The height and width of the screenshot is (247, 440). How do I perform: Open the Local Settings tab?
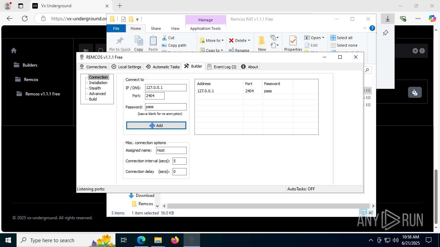coord(126,67)
